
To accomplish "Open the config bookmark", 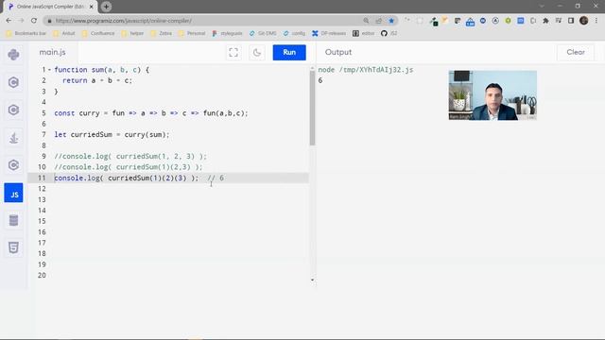I will (x=294, y=34).
